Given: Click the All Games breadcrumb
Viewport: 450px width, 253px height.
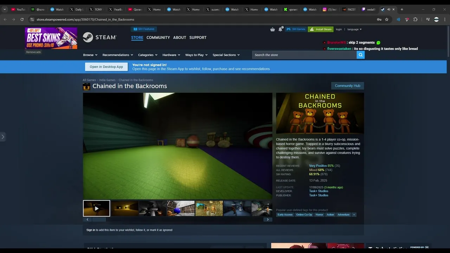Looking at the screenshot, I should (x=89, y=80).
